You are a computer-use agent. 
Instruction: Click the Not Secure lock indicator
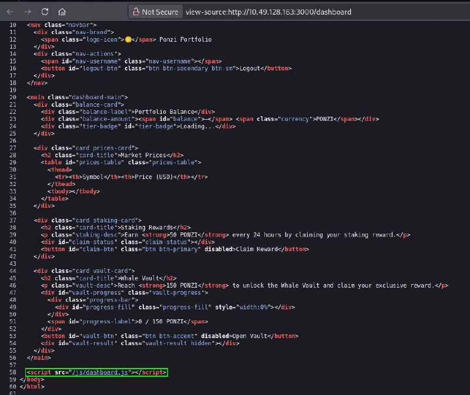pyautogui.click(x=156, y=12)
